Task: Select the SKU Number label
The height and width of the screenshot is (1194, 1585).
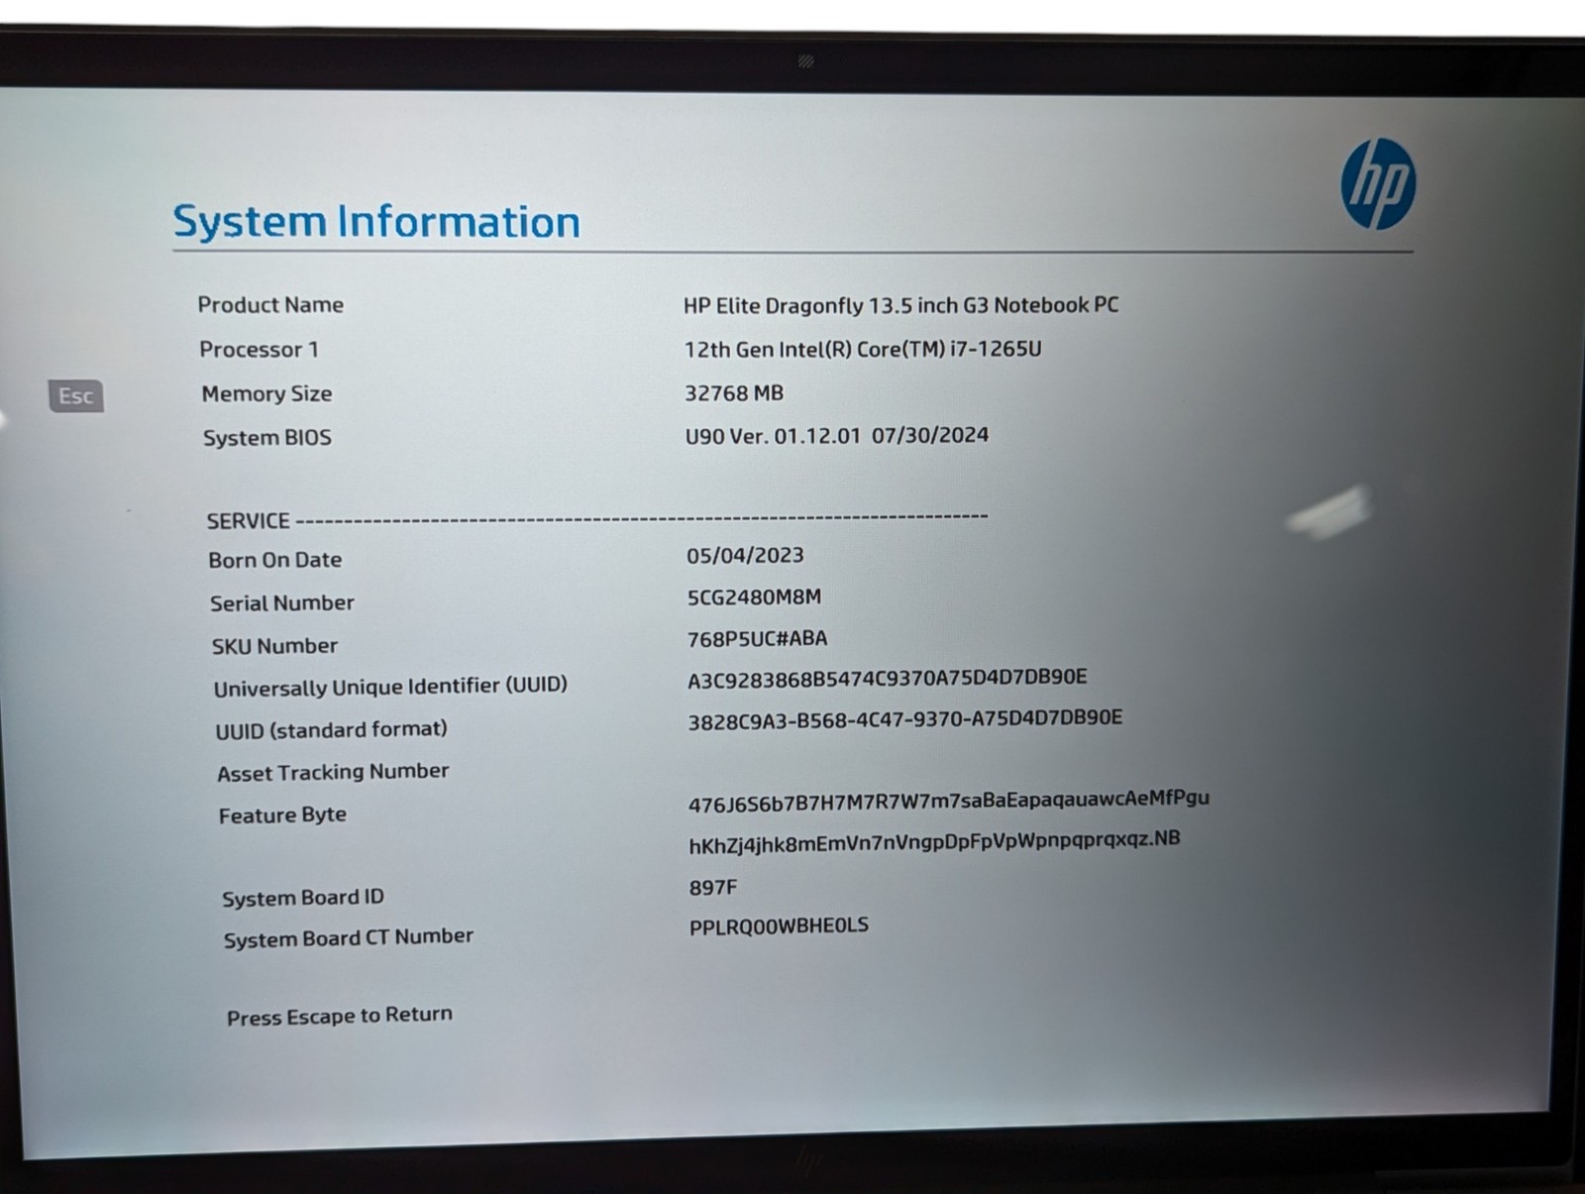Action: coord(274,646)
